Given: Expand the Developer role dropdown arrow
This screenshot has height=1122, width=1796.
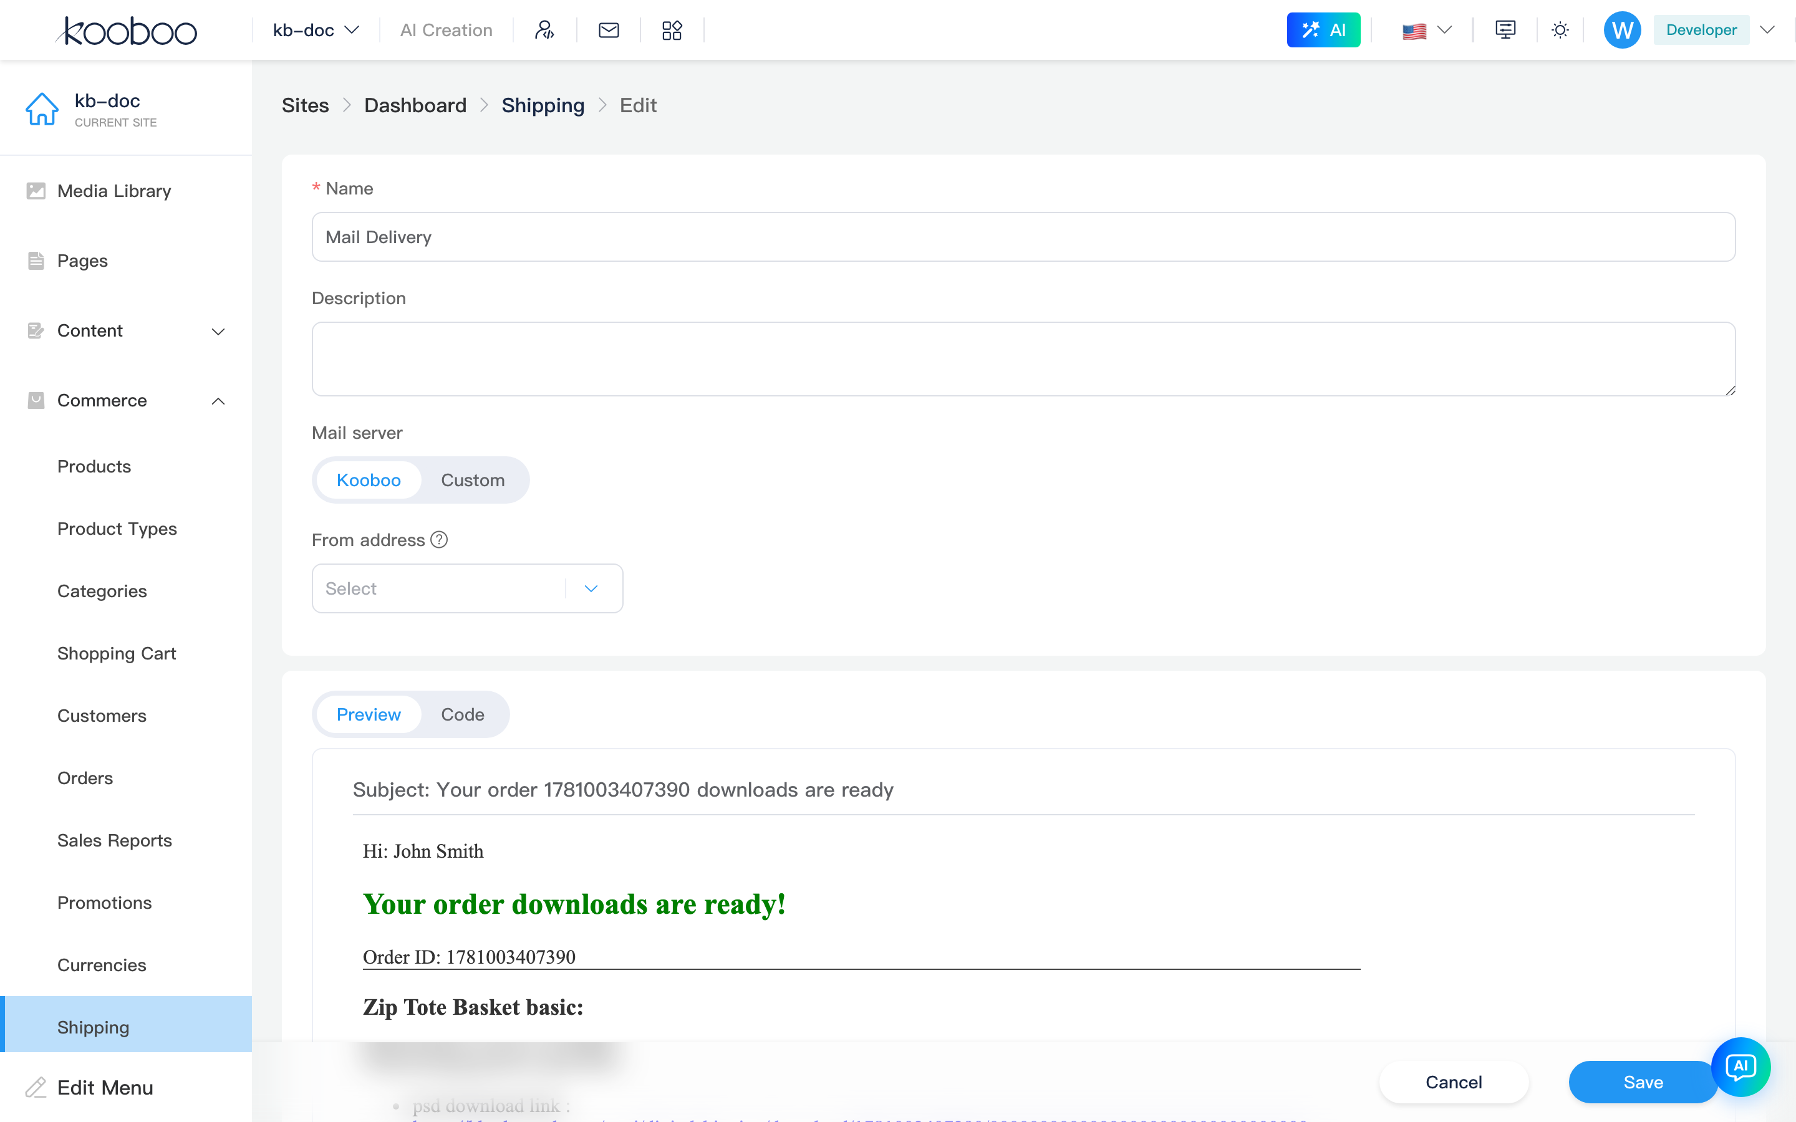Looking at the screenshot, I should pos(1767,31).
